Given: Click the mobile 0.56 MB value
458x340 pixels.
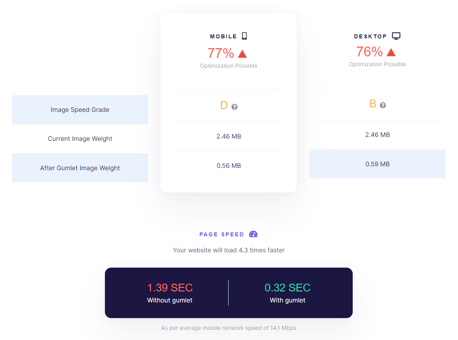Looking at the screenshot, I should pyautogui.click(x=229, y=166).
